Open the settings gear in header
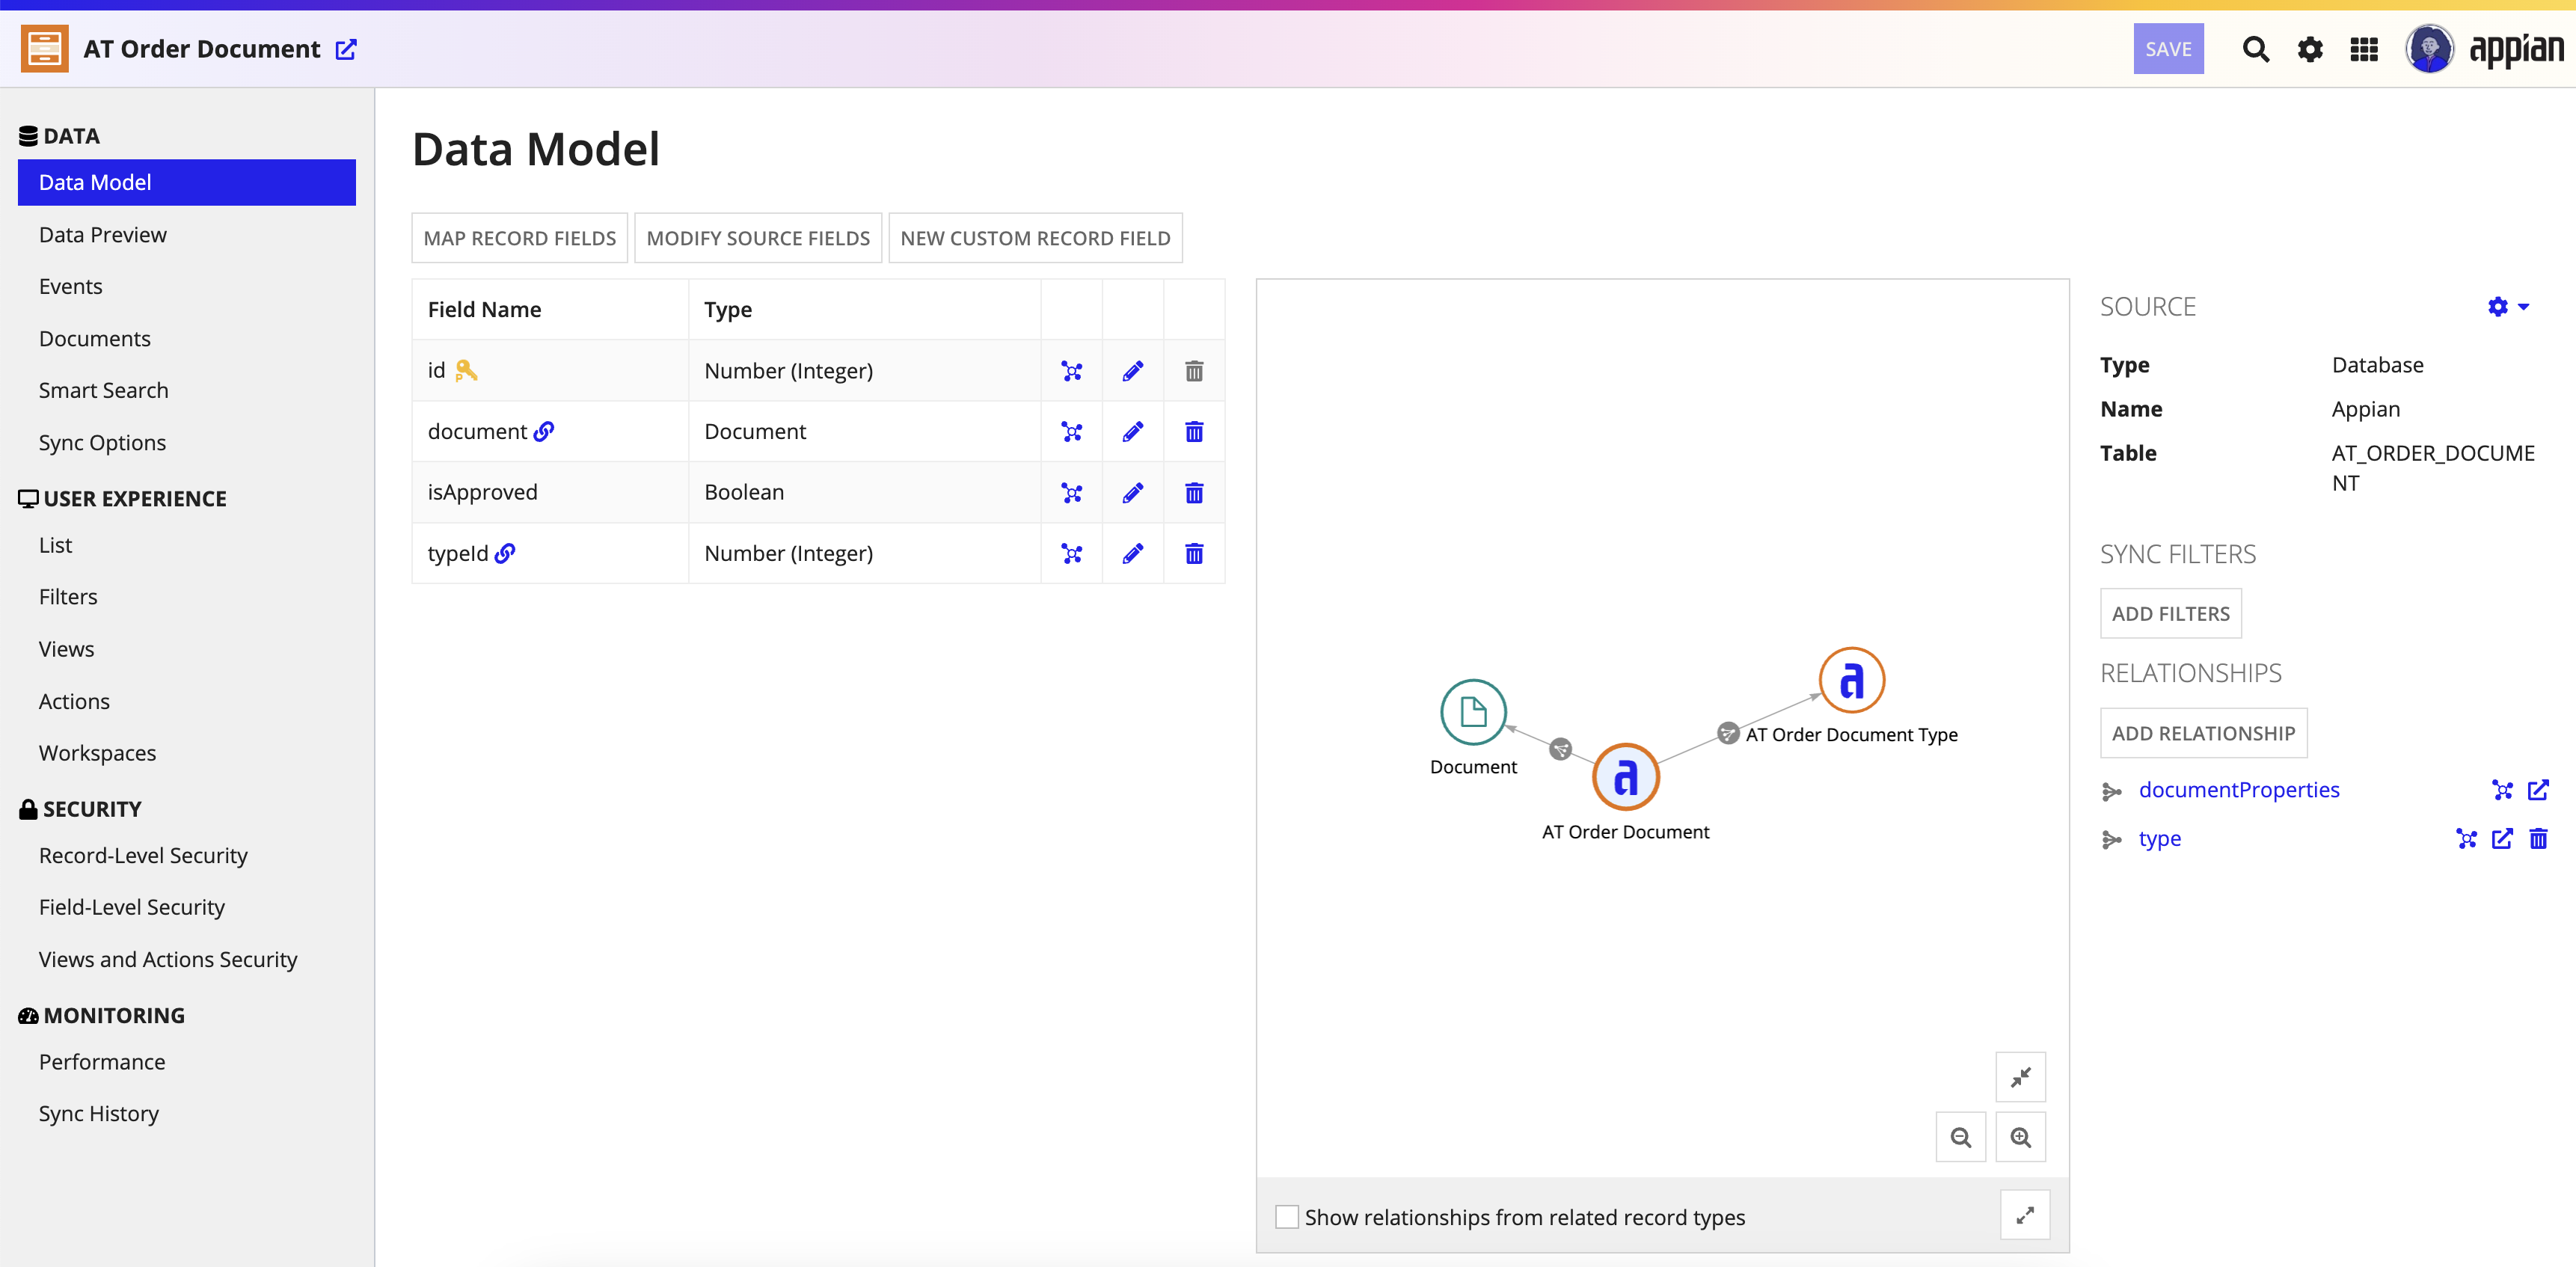This screenshot has width=2576, height=1267. tap(2310, 49)
